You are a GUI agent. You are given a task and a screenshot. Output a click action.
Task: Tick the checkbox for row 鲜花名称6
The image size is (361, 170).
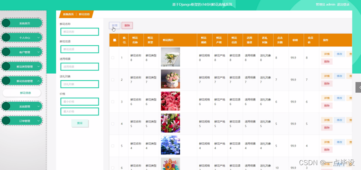tap(113, 102)
